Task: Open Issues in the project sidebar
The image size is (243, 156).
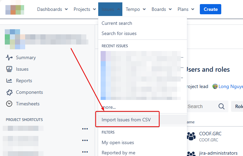Action: (22, 69)
